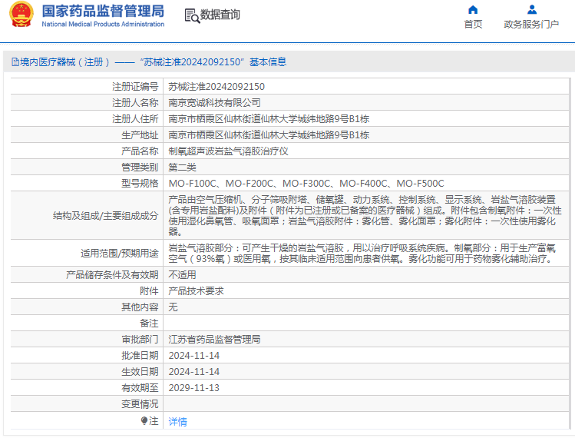Click the 结构及组成 description paragraph
Image resolution: width=575 pixels, height=438 pixels.
pos(365,216)
